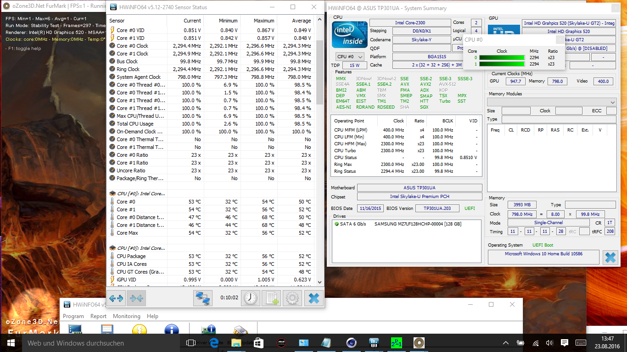
Task: Click the ASUS TP301UA motherboard field
Action: [x=420, y=188]
